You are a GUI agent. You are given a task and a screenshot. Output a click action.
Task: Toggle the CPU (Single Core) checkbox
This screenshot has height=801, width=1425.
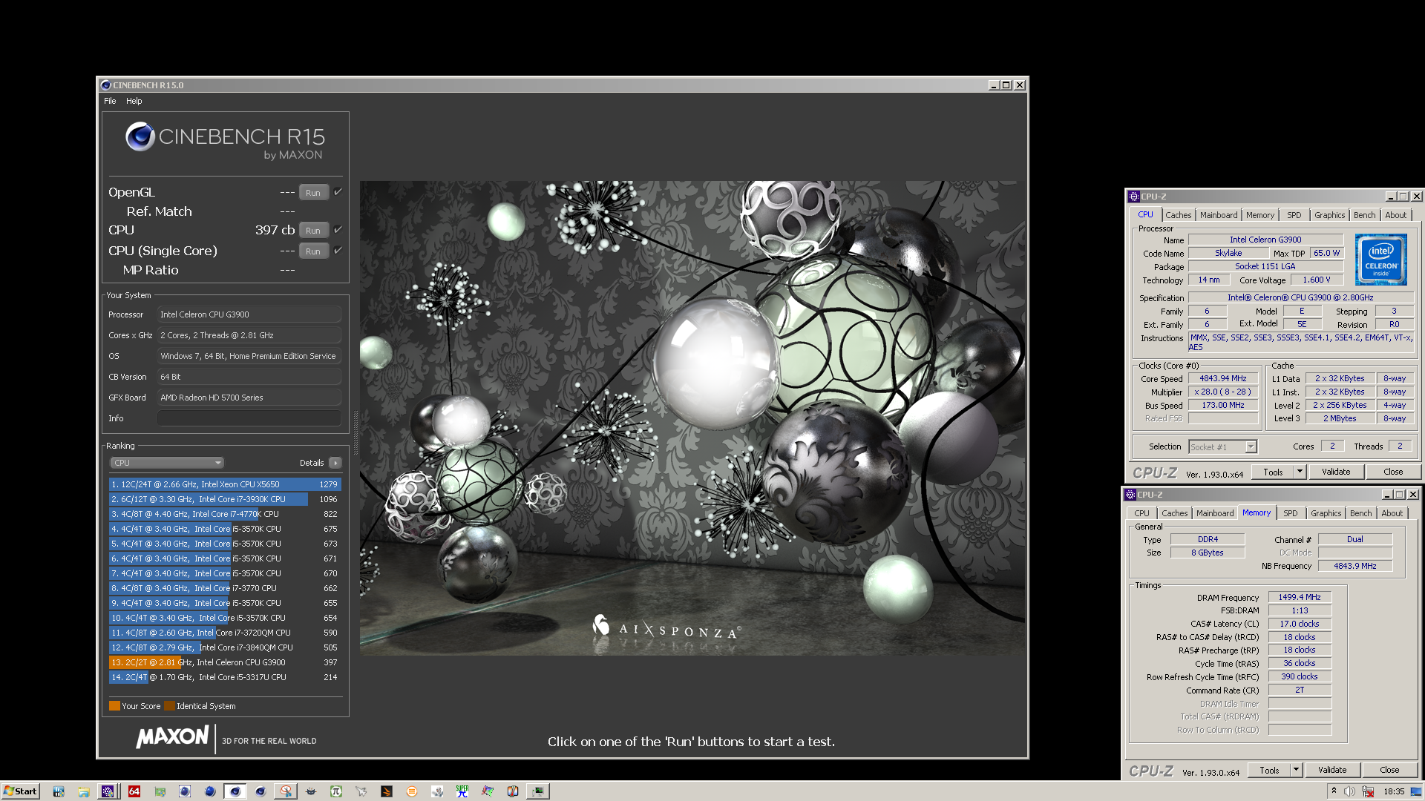338,251
